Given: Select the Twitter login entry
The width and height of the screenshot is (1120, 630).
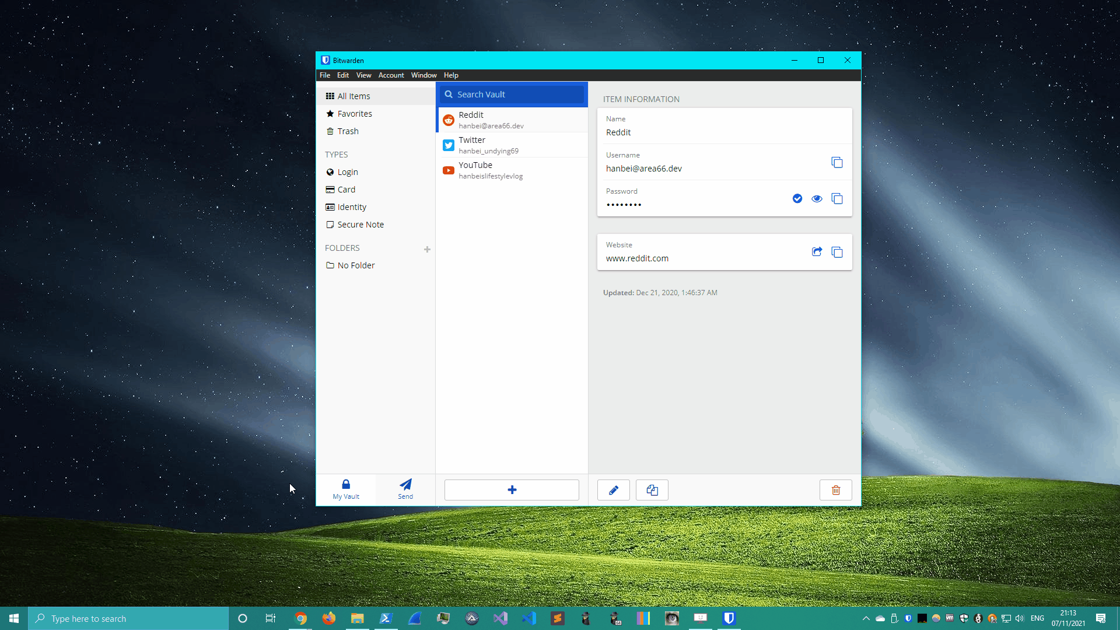Looking at the screenshot, I should tap(512, 145).
